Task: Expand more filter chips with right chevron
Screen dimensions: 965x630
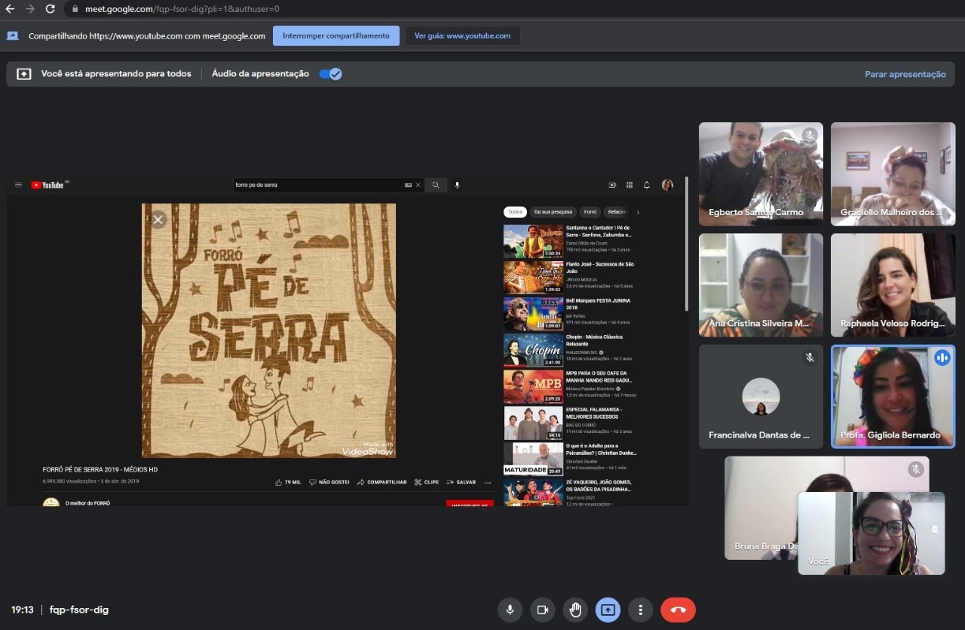Action: 638,213
